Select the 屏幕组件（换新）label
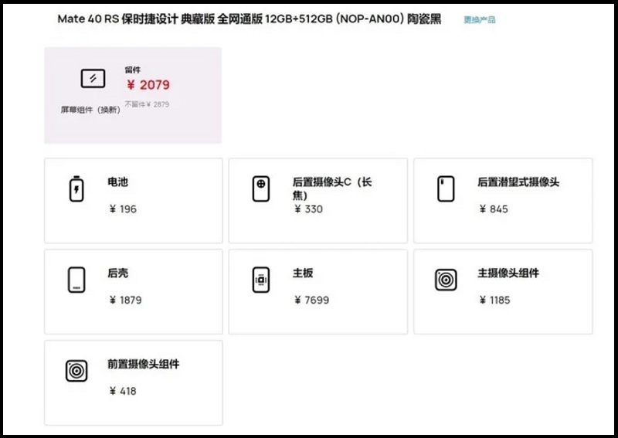The width and height of the screenshot is (618, 438). 90,110
